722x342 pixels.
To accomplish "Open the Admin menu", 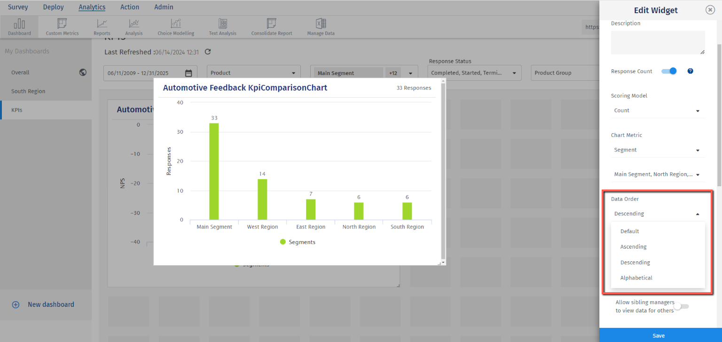I will pos(164,7).
